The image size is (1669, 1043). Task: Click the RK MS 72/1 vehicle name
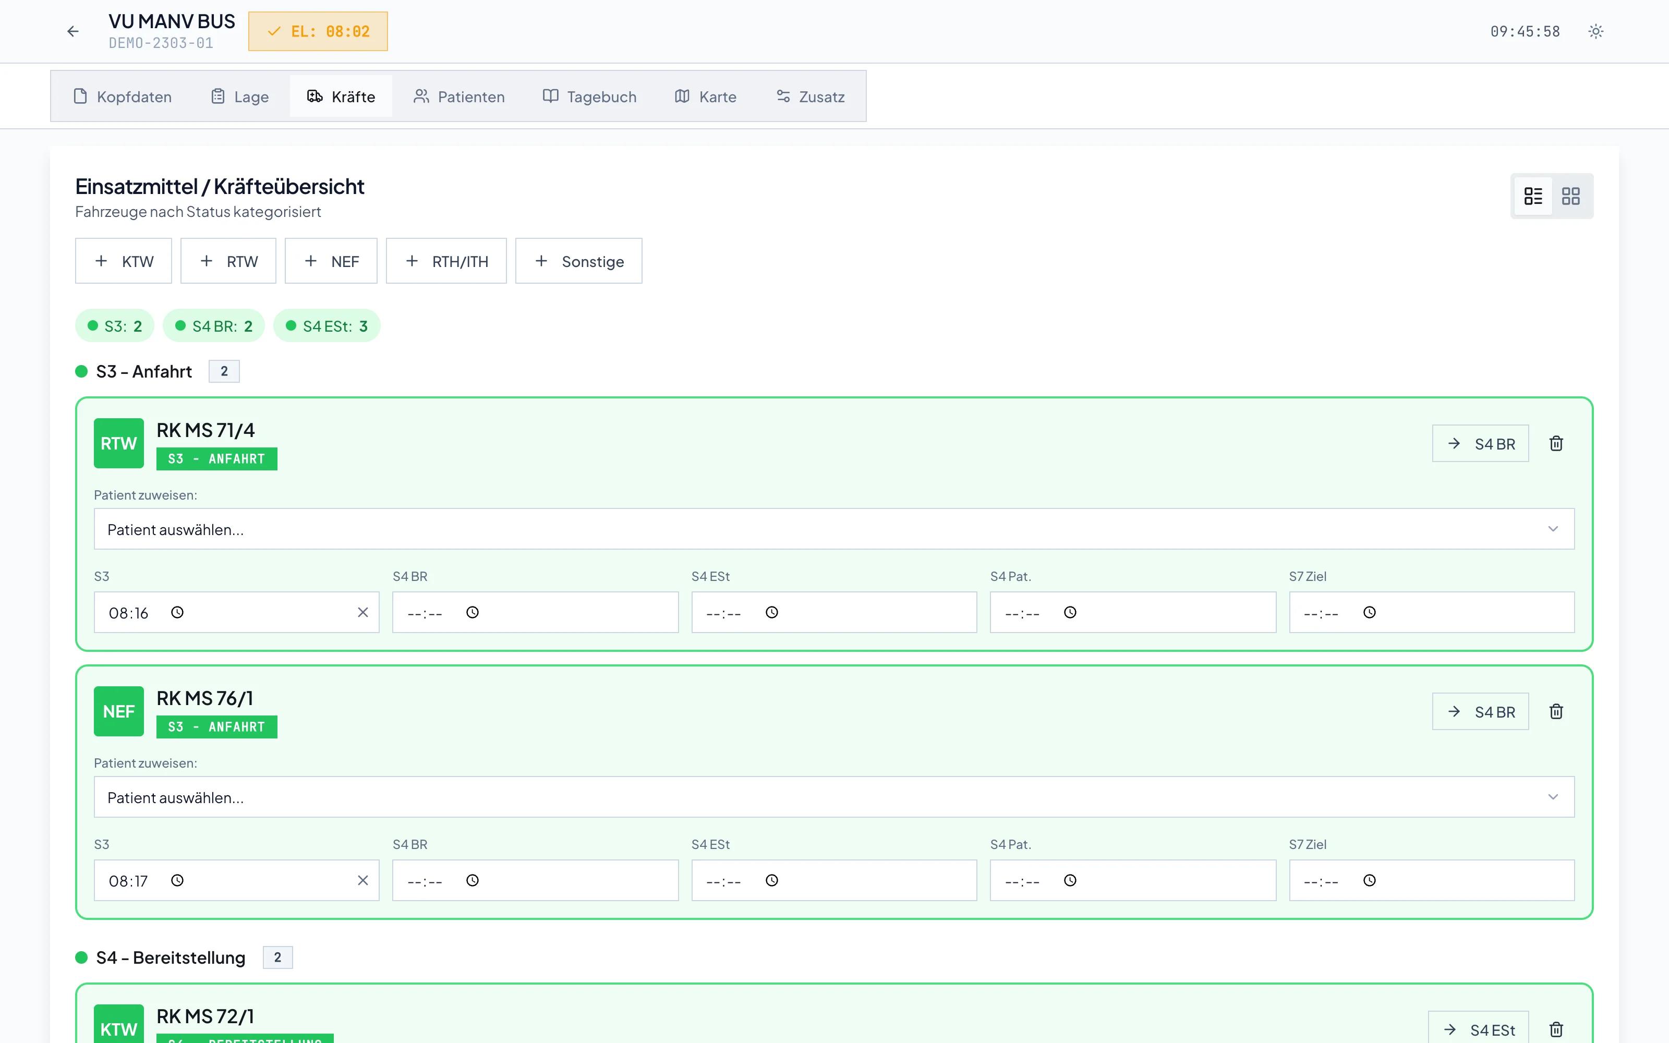tap(205, 1016)
